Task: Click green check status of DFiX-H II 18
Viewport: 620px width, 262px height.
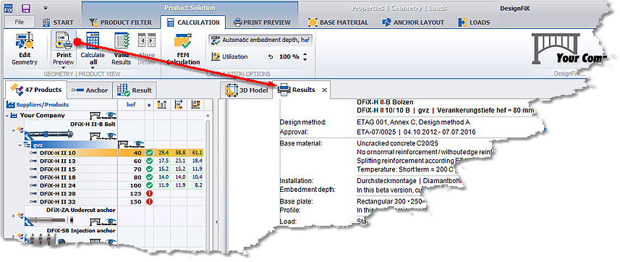Action: (x=149, y=177)
